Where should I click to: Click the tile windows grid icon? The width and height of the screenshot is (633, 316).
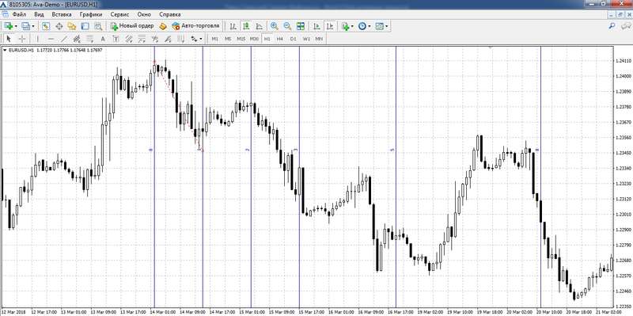[x=301, y=26]
